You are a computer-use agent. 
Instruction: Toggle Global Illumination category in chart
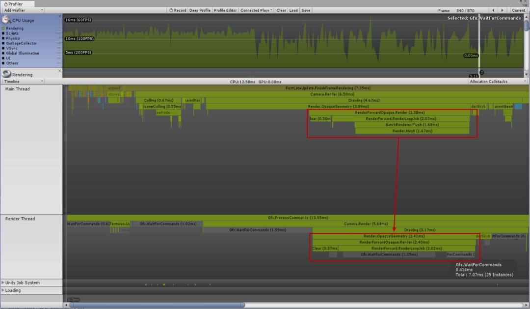tap(3, 53)
